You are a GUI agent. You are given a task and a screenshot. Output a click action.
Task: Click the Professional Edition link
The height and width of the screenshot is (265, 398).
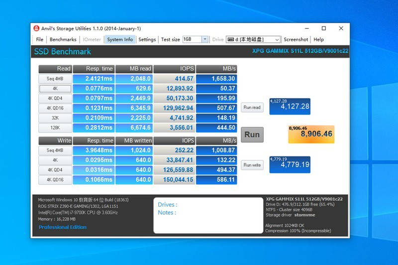tap(63, 227)
